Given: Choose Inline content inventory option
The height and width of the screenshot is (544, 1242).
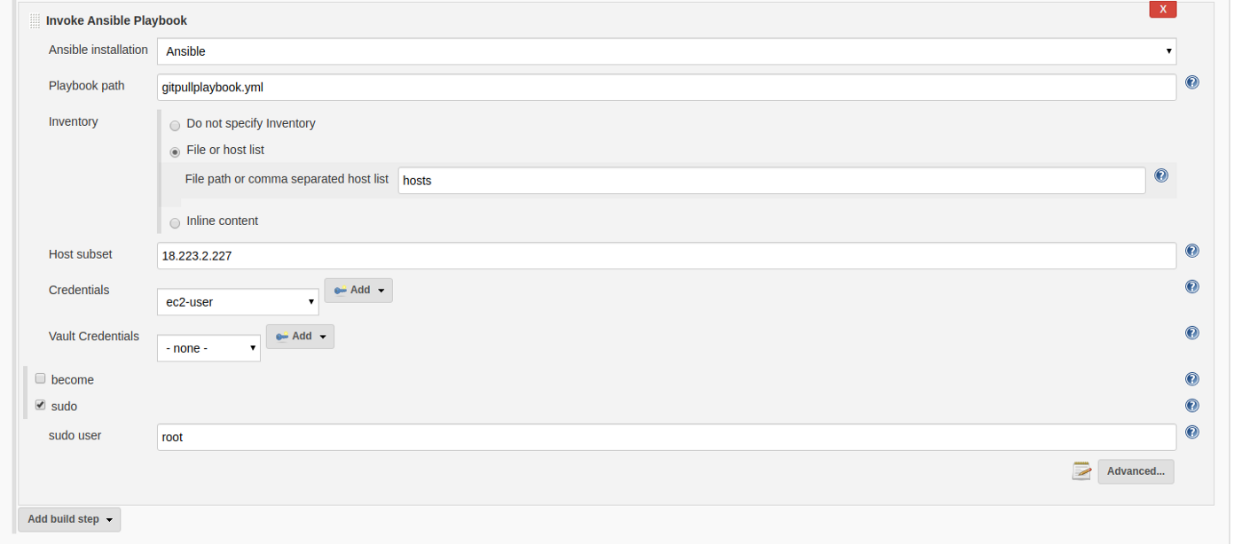Looking at the screenshot, I should (x=175, y=223).
